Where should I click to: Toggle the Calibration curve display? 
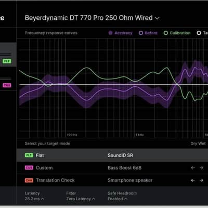177,33
